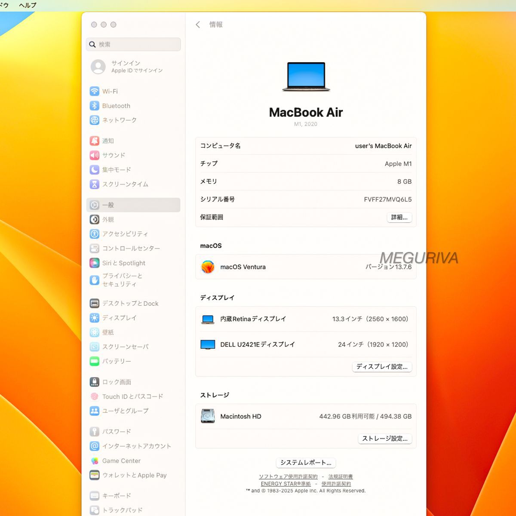Open 外観 appearance icon

(94, 219)
